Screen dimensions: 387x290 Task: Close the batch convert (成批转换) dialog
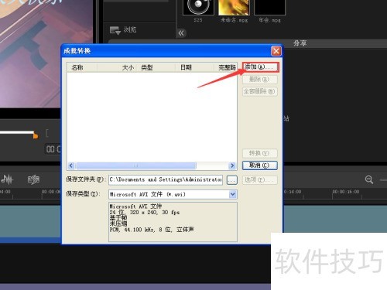click(x=276, y=51)
